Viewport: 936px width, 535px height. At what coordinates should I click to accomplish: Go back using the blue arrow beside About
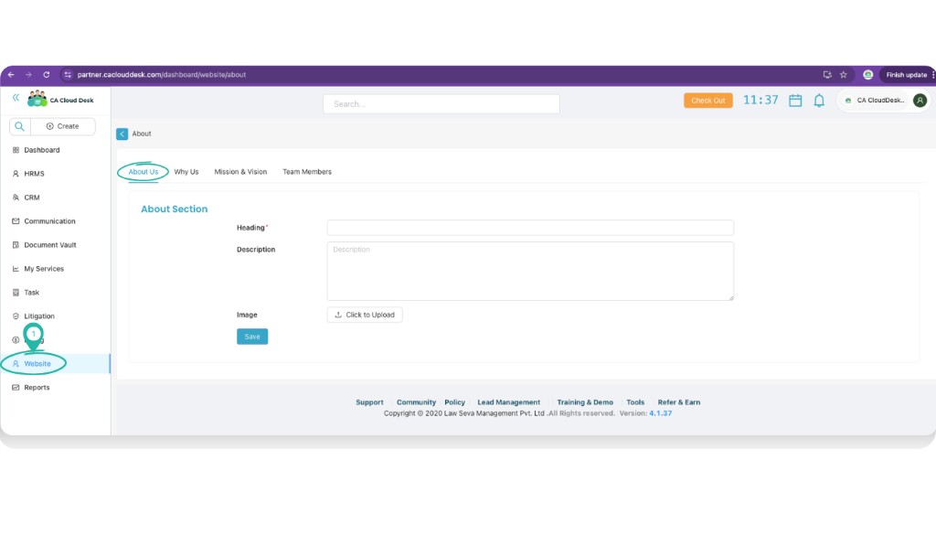(x=122, y=134)
